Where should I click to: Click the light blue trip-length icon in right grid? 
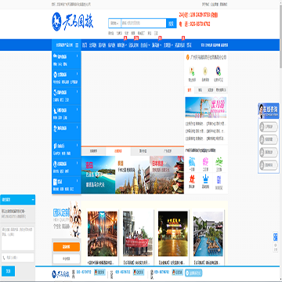[192, 162]
